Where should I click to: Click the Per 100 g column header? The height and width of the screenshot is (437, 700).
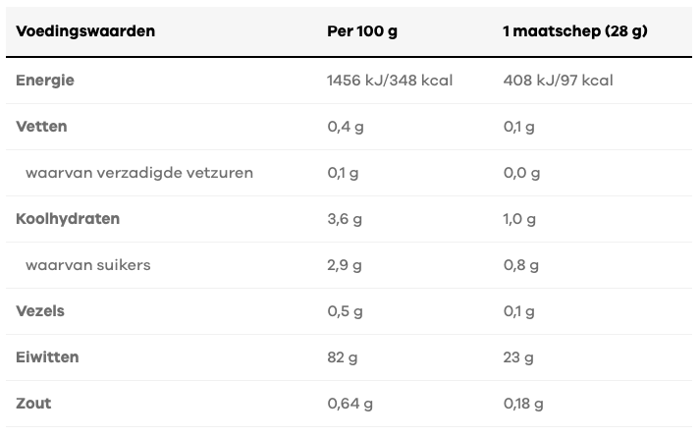(361, 31)
